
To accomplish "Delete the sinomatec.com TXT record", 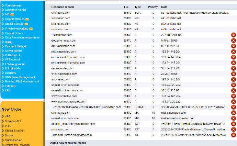I will point(233,130).
